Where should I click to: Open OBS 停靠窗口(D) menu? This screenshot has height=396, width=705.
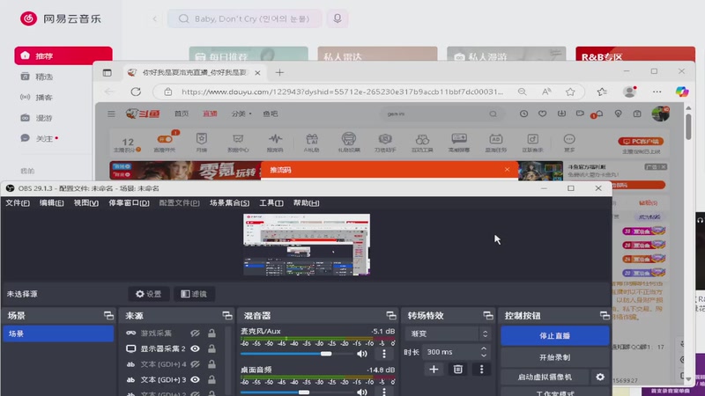(129, 203)
